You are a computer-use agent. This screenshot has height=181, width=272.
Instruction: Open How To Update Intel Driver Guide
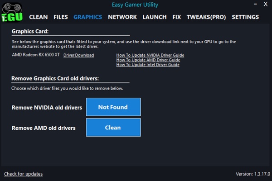click(148, 65)
